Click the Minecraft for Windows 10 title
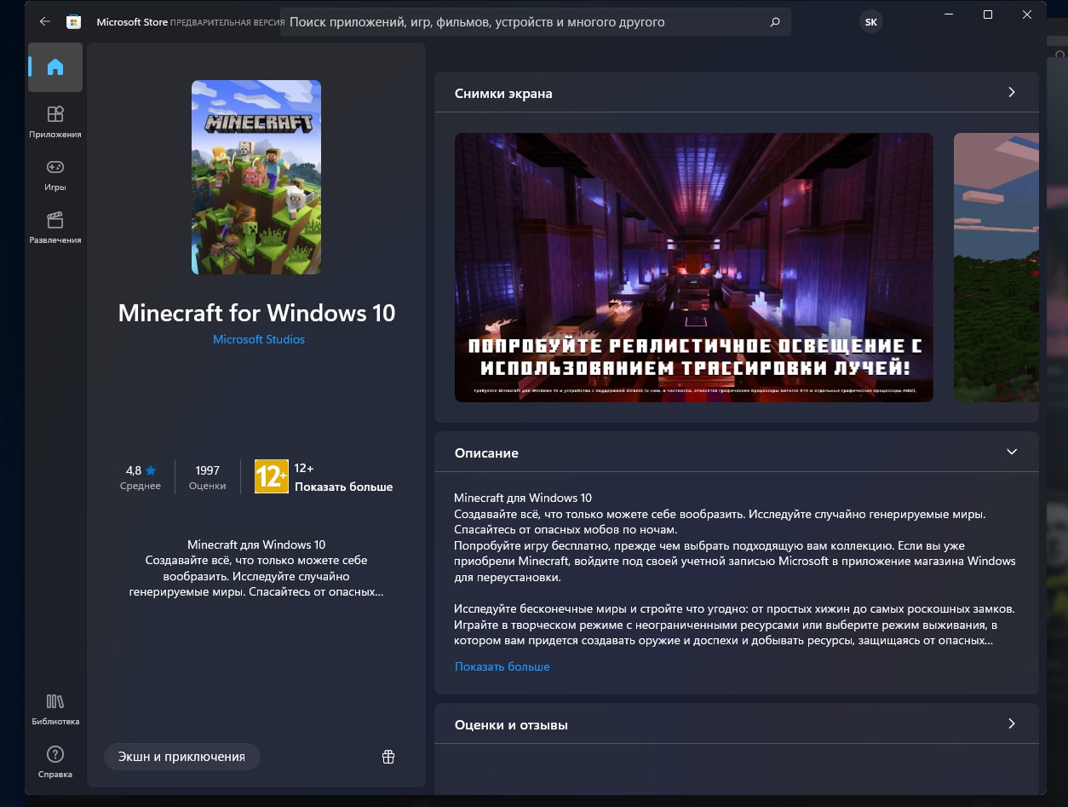1068x807 pixels. 256,313
